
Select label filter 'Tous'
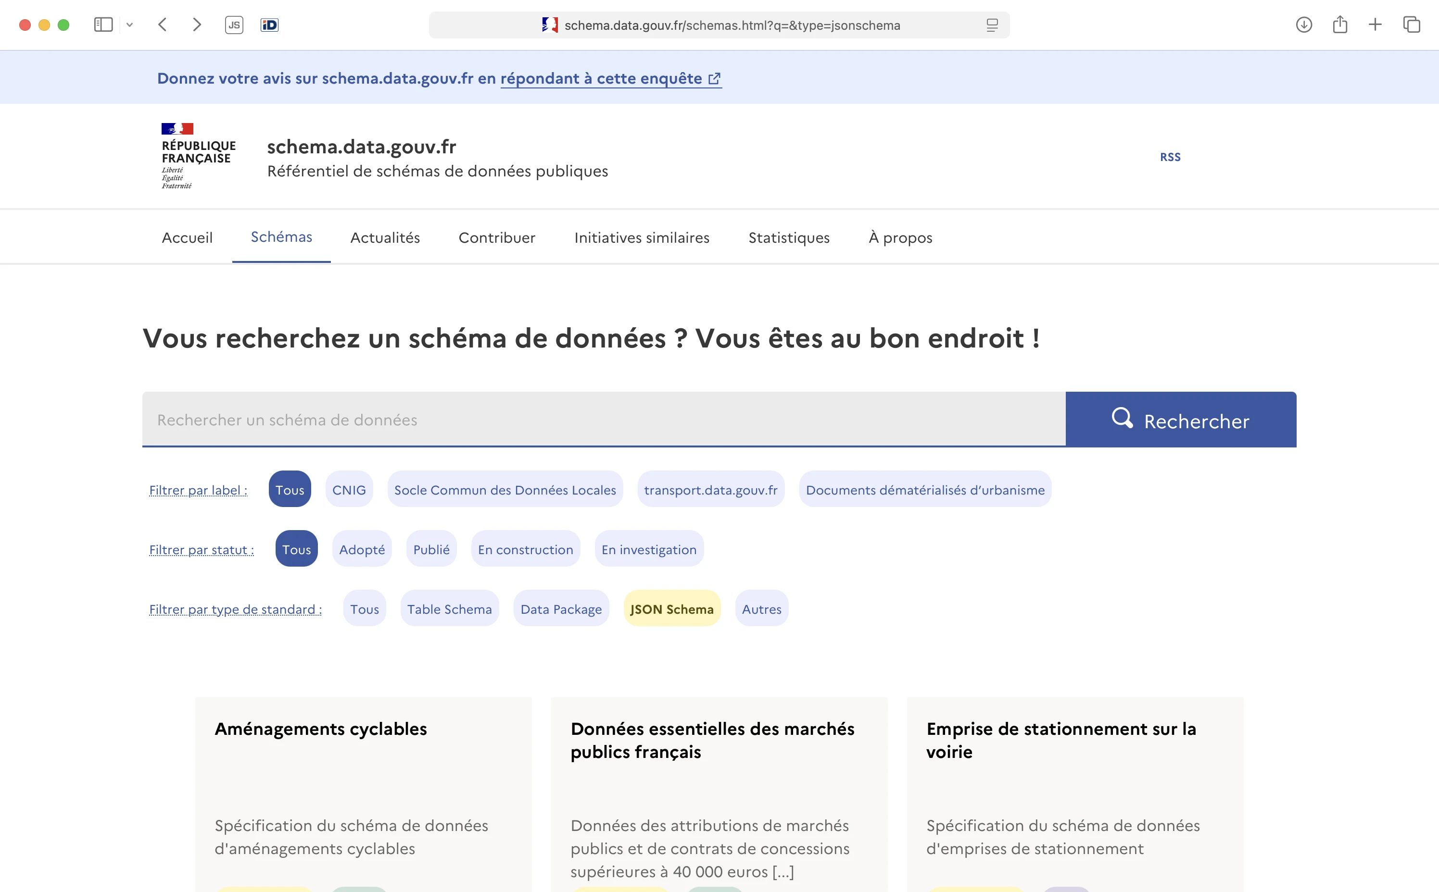290,489
